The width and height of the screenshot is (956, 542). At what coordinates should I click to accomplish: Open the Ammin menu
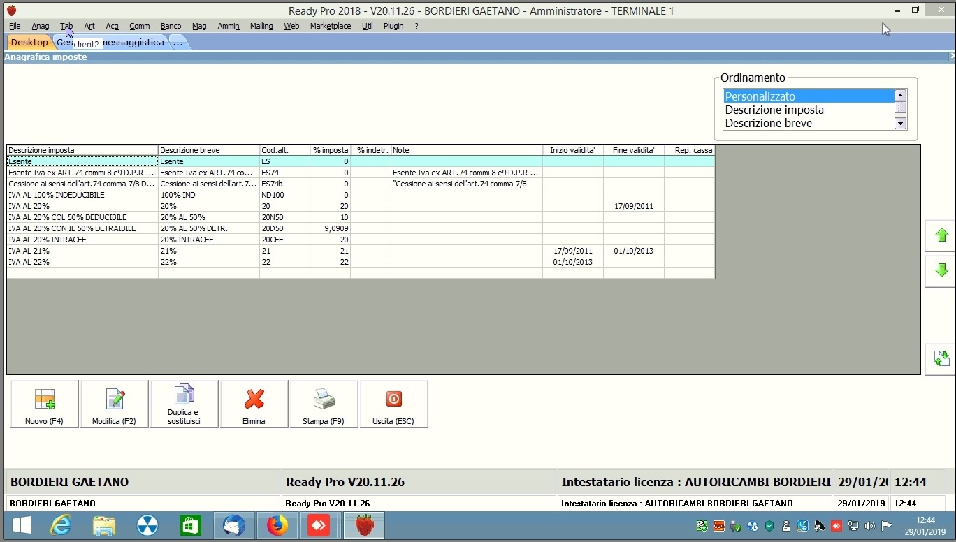(x=229, y=26)
